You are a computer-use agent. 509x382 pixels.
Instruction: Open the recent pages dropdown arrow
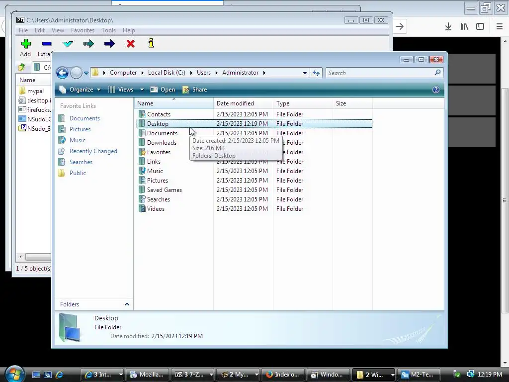tap(86, 73)
